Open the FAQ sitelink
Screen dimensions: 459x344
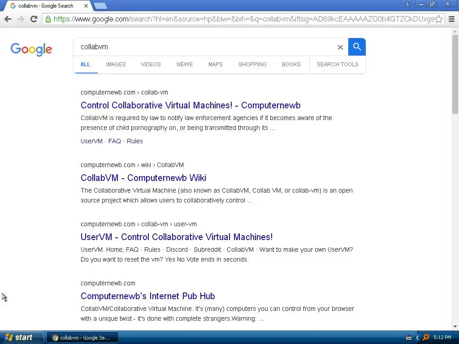click(114, 141)
